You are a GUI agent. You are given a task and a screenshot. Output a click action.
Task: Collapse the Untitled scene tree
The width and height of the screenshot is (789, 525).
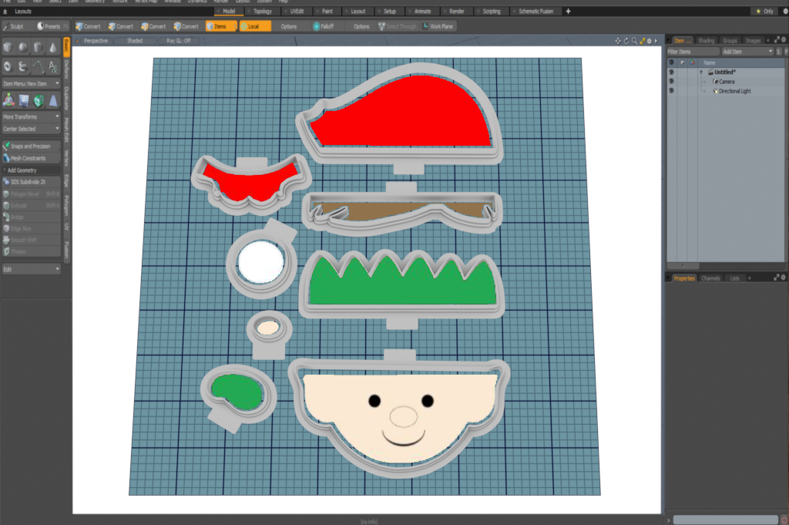[x=701, y=72]
